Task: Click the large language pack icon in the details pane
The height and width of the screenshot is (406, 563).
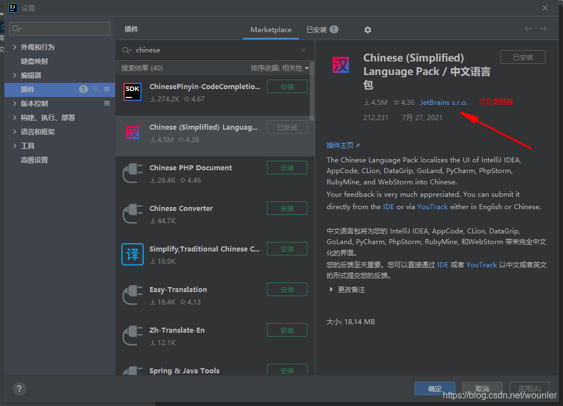Action: 340,65
